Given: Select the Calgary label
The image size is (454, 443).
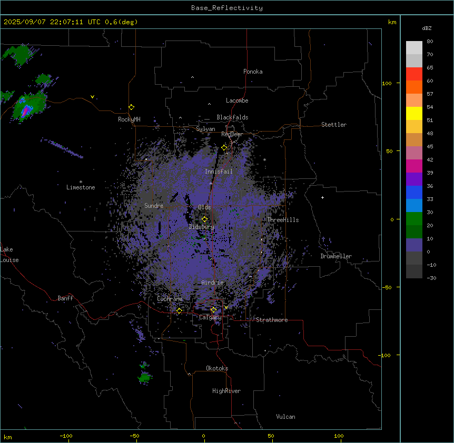Looking at the screenshot, I should coord(210,317).
